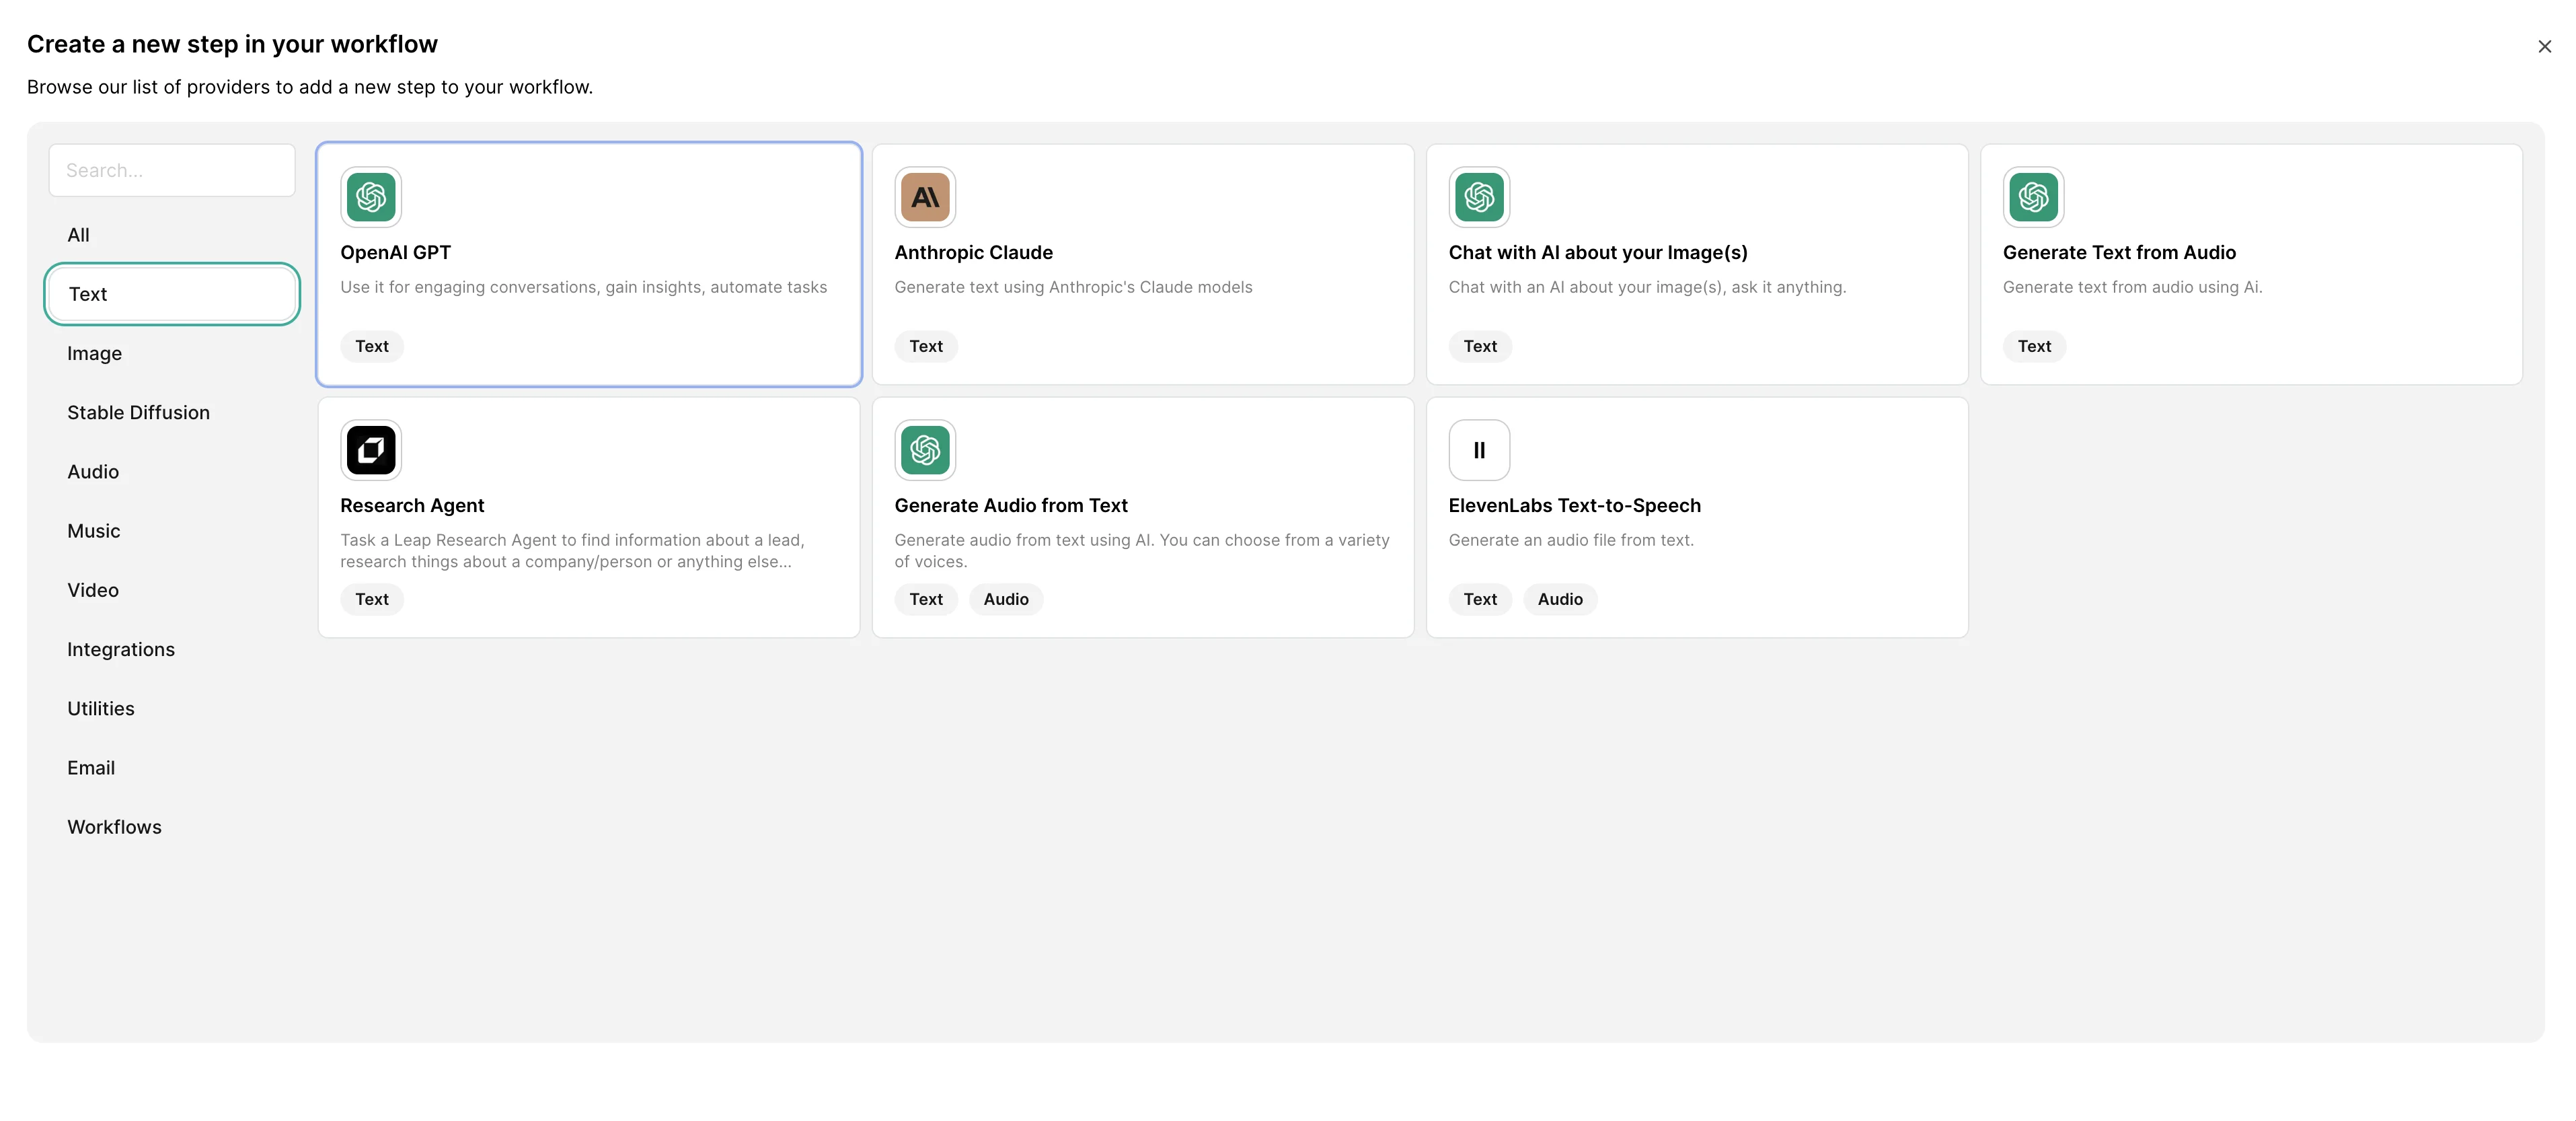Switch to the Image category
The width and height of the screenshot is (2576, 1121).
pyautogui.click(x=94, y=354)
